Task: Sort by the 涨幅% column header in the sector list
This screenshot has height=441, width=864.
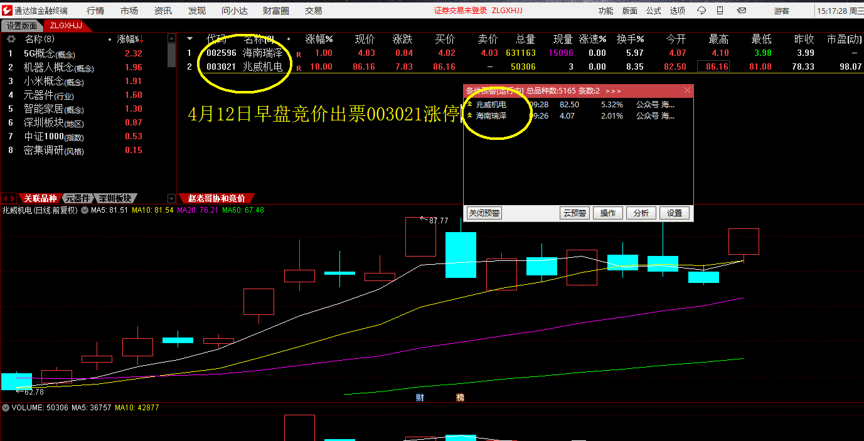Action: pos(129,39)
